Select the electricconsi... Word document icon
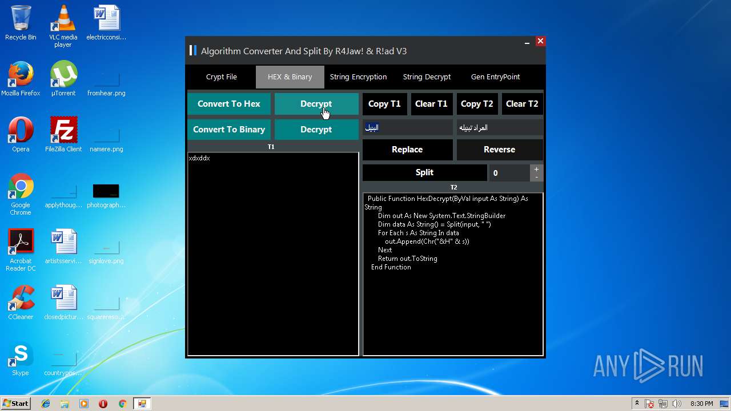Image resolution: width=731 pixels, height=411 pixels. [106, 23]
